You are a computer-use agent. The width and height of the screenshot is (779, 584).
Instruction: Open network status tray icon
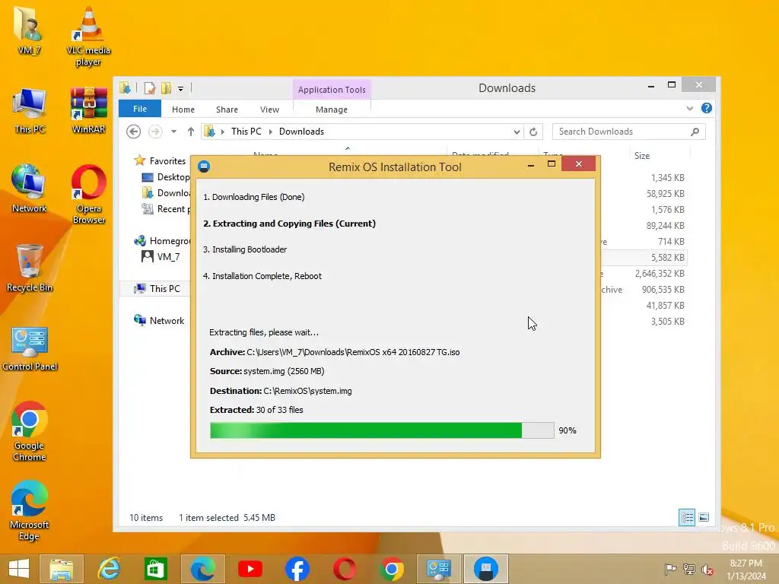tap(688, 569)
